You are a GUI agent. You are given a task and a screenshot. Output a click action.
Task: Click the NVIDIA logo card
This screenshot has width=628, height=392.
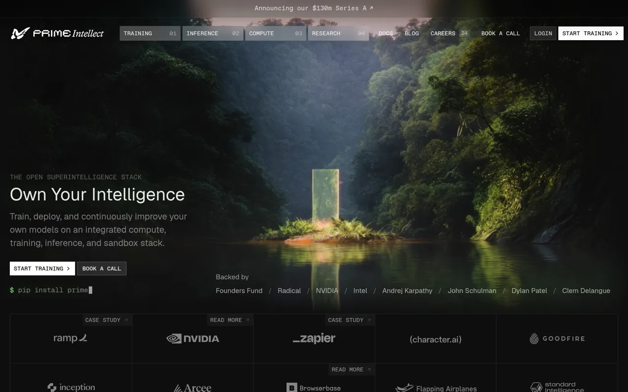pyautogui.click(x=193, y=339)
